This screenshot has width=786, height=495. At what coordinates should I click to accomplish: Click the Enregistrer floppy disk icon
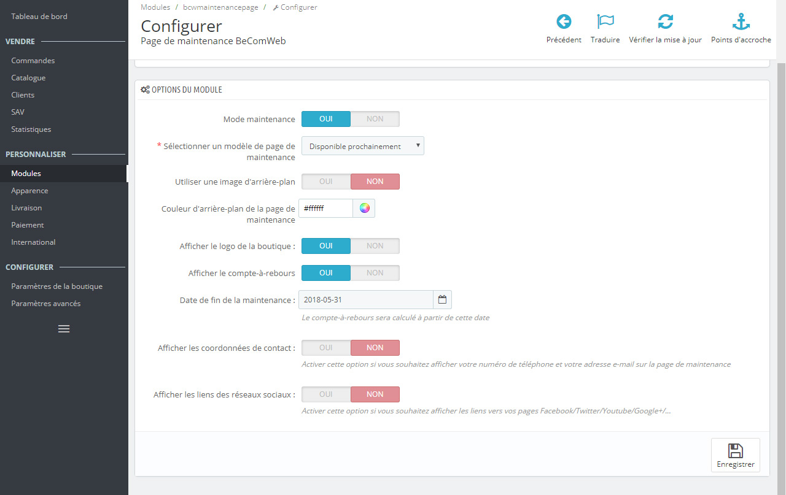pyautogui.click(x=735, y=451)
